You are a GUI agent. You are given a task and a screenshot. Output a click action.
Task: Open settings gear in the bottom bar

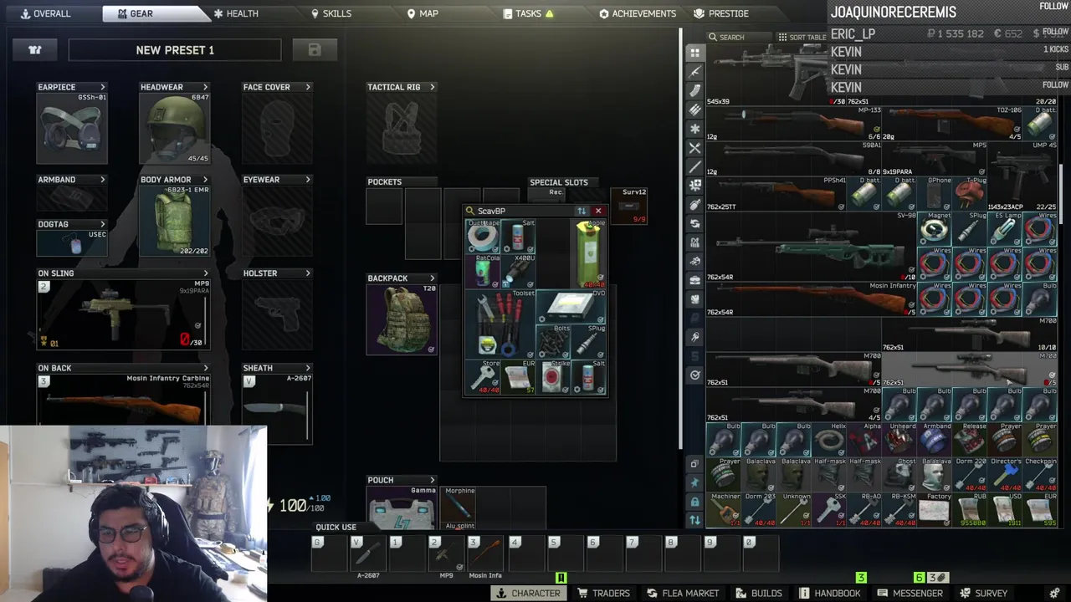pyautogui.click(x=1054, y=593)
